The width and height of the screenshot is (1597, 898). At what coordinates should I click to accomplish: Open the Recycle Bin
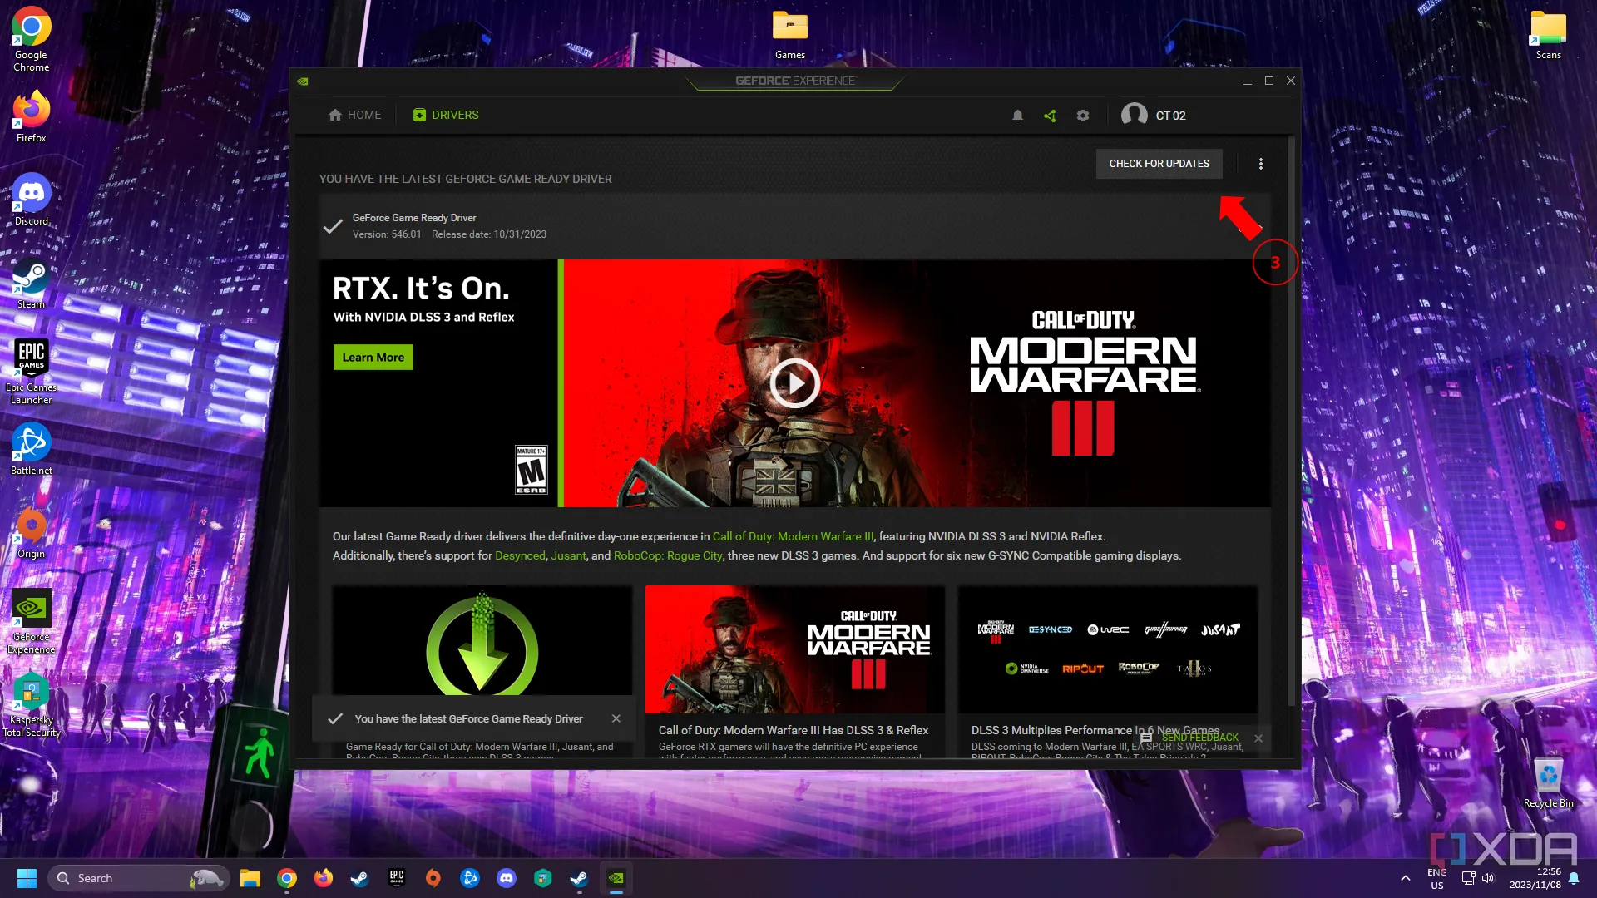pos(1548,782)
